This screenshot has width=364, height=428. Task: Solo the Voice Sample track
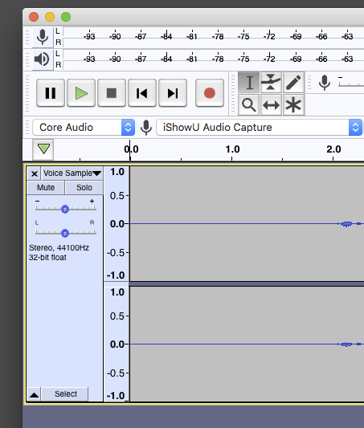click(x=84, y=188)
